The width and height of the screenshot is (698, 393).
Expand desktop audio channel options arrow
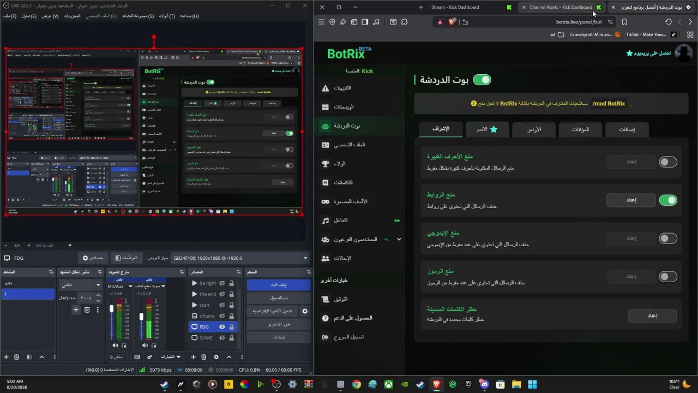(x=163, y=286)
